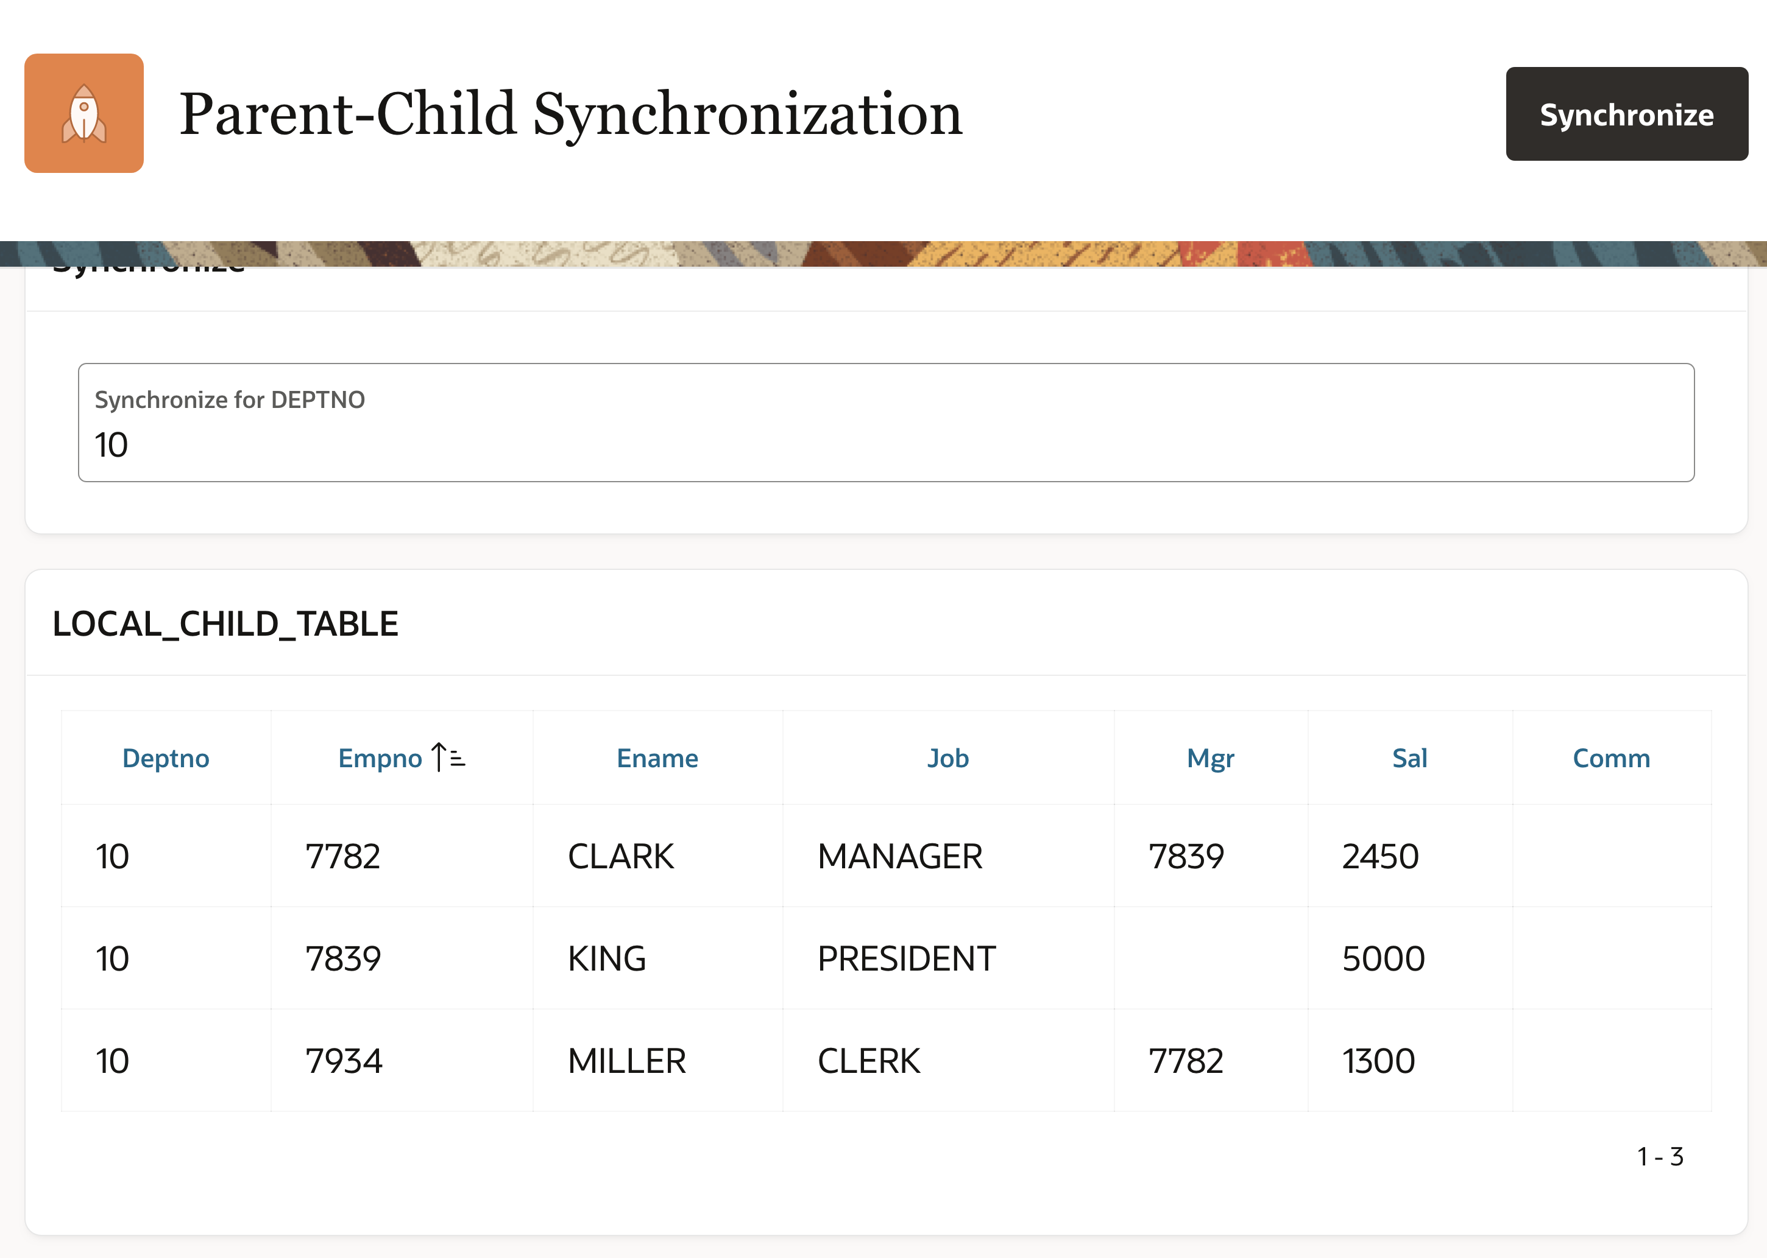
Task: Click the Job column header
Action: 947,757
